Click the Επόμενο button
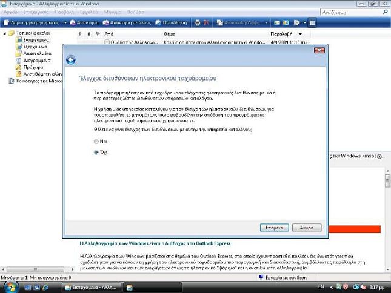The width and height of the screenshot is (391, 293). click(274, 228)
